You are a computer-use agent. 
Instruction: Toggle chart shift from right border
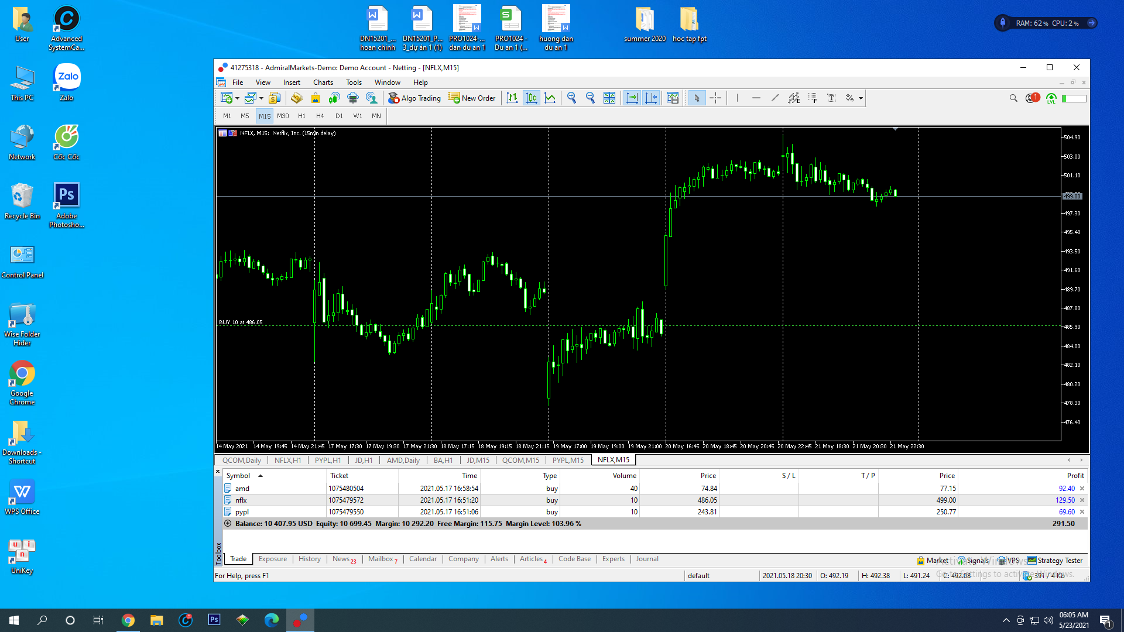651,98
